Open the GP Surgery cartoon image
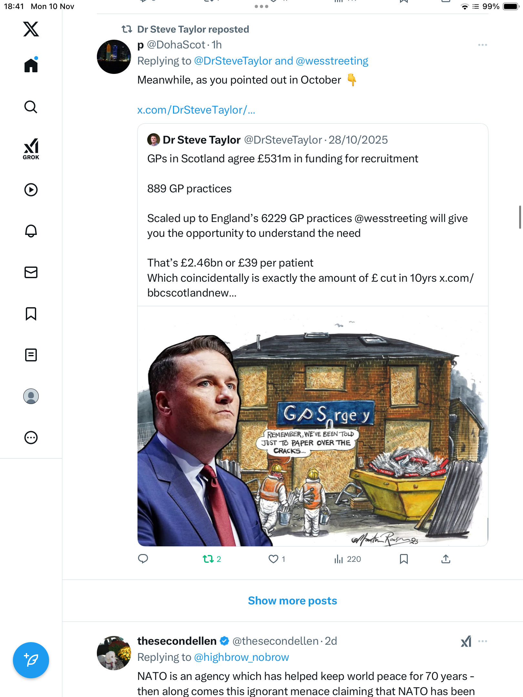Viewport: 523px width, 697px height. click(x=313, y=426)
